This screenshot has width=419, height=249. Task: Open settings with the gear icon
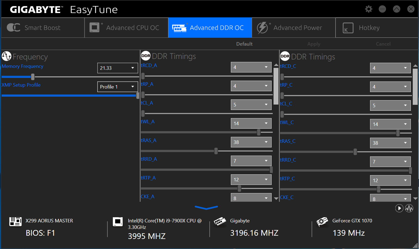(368, 9)
